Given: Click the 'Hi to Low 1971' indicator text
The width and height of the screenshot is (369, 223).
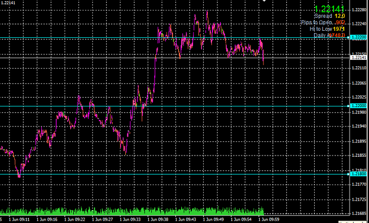Looking at the screenshot, I should point(327,29).
